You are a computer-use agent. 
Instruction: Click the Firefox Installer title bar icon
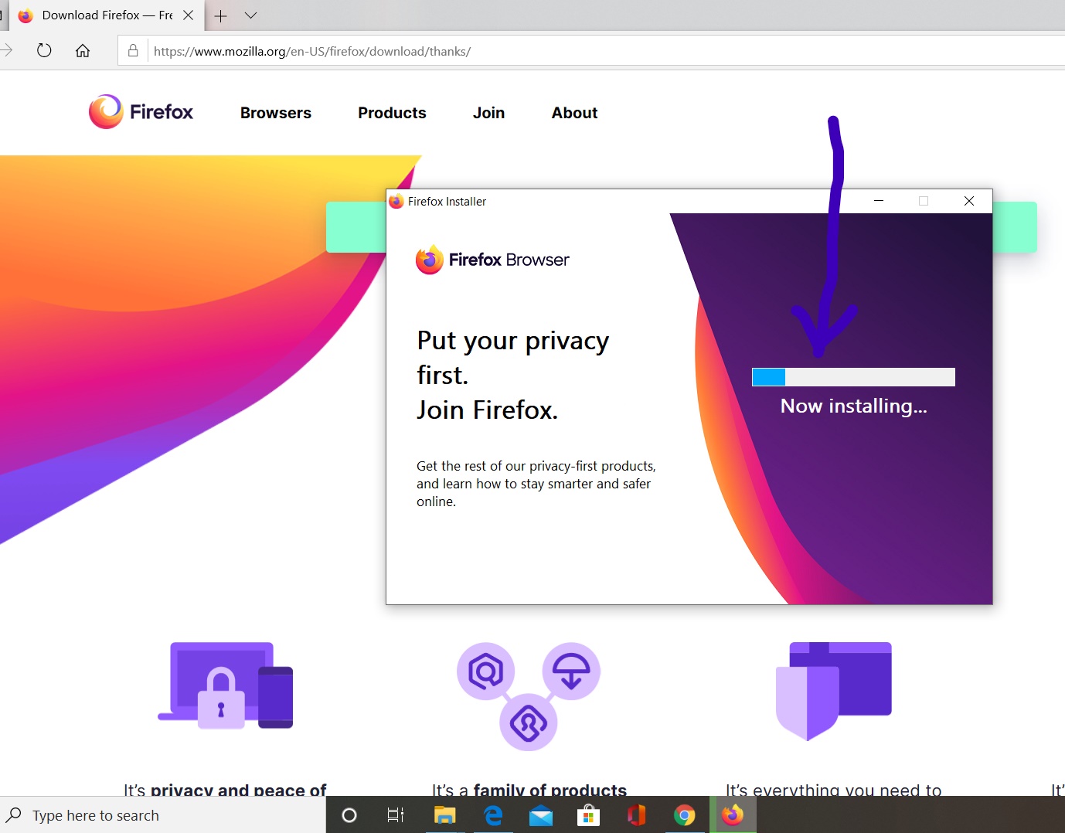396,202
